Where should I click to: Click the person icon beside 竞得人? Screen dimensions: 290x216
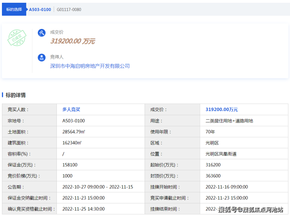[x=42, y=58]
